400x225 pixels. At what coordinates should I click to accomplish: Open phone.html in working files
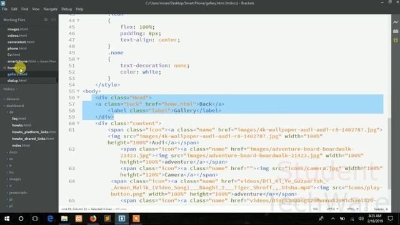pos(17,48)
